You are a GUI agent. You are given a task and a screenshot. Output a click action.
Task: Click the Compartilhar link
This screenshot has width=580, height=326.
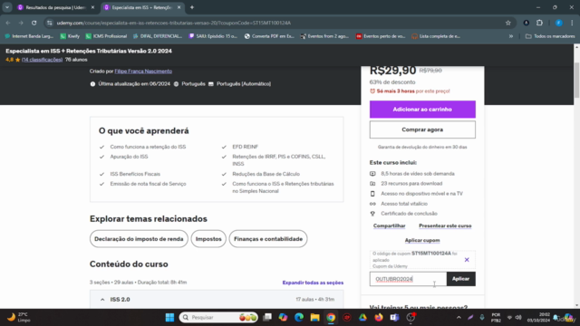(389, 225)
